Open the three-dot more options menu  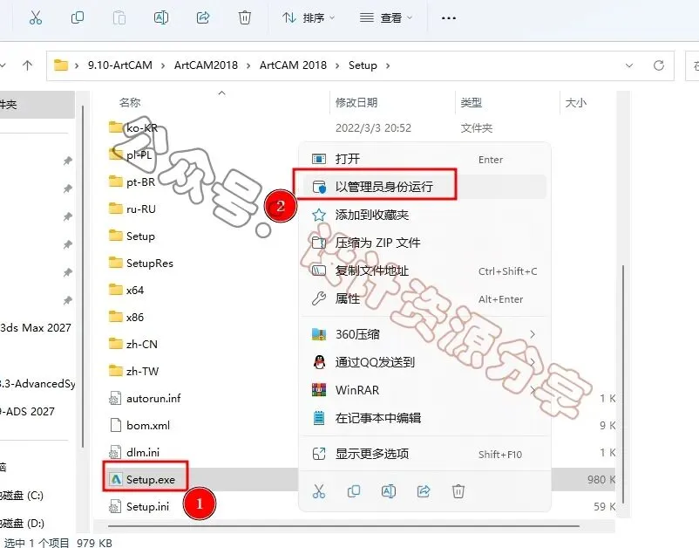pos(449,18)
